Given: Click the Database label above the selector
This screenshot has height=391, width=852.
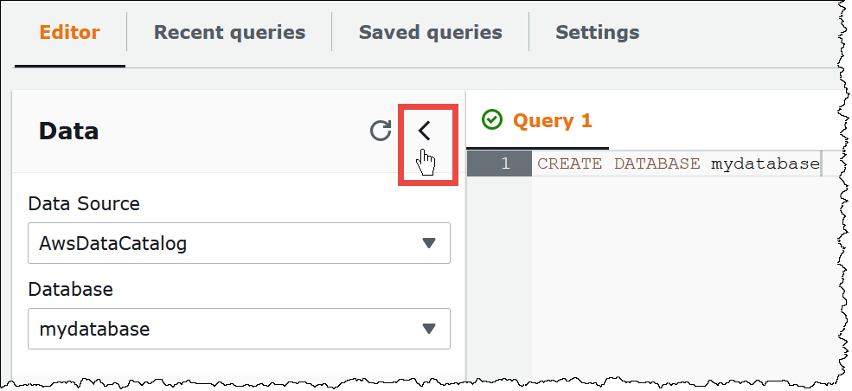Looking at the screenshot, I should (69, 289).
